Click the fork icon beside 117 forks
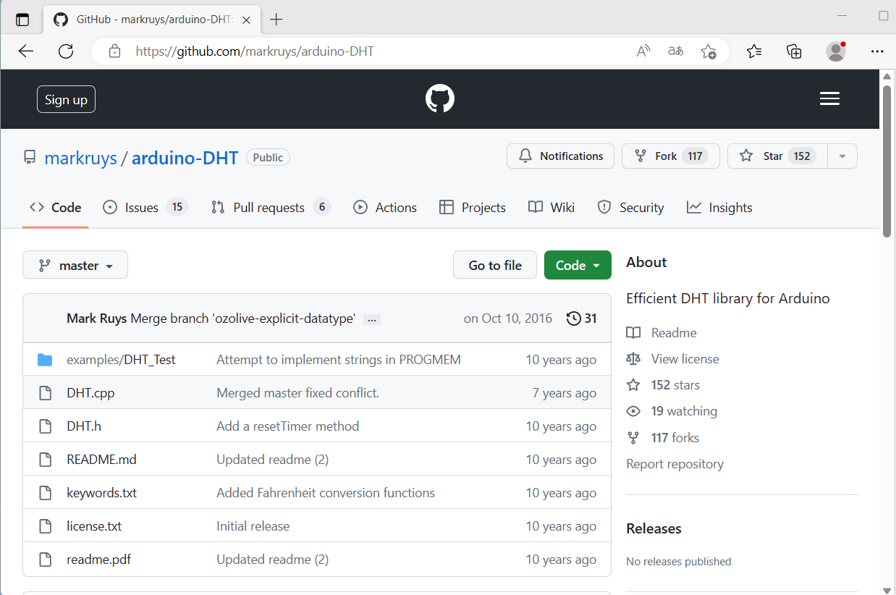Screen dimensions: 896x595 click(x=633, y=437)
